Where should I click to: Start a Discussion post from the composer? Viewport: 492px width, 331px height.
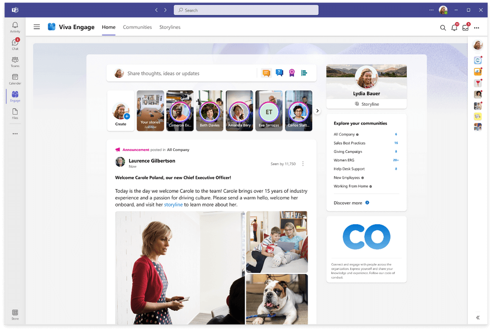point(266,72)
